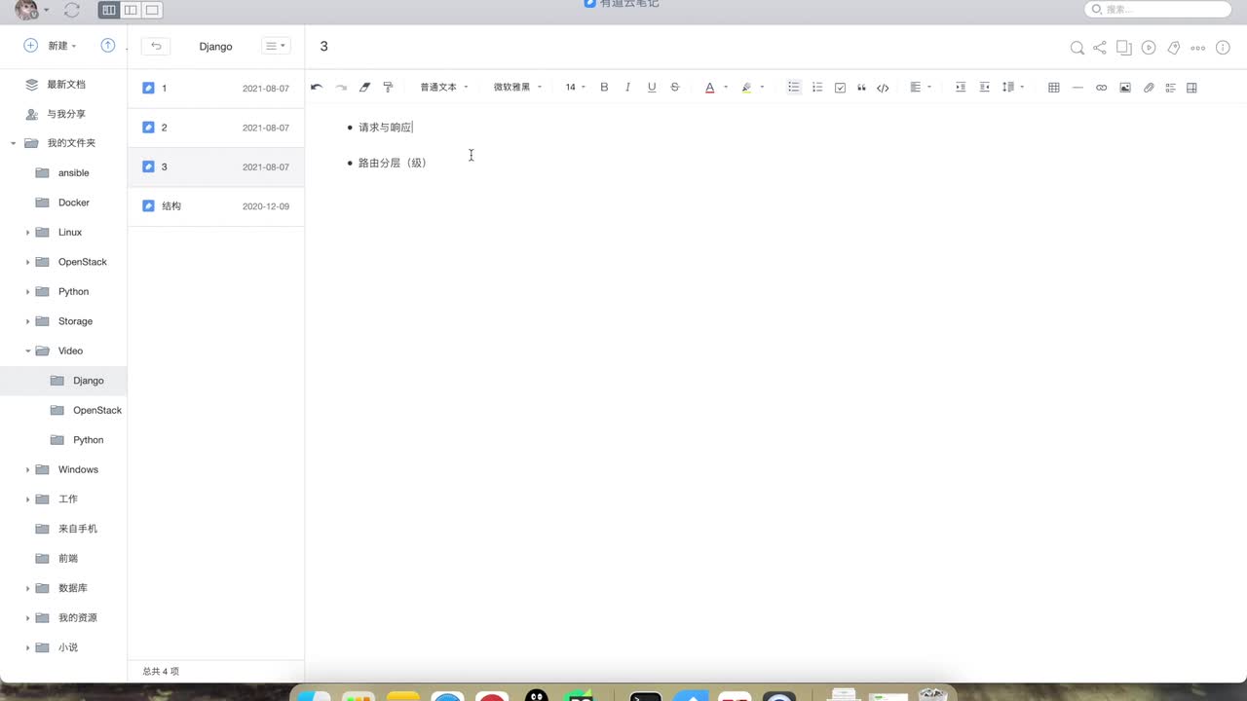Toggle the numbered list
This screenshot has width=1247, height=701.
tap(817, 88)
